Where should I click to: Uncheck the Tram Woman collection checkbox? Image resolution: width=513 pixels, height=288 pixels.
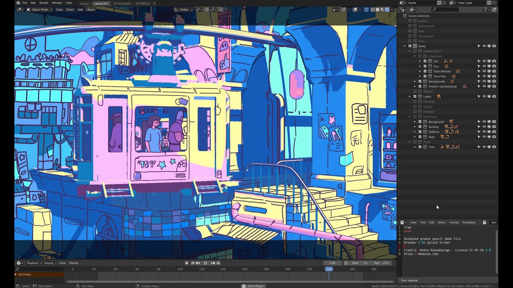coord(425,71)
